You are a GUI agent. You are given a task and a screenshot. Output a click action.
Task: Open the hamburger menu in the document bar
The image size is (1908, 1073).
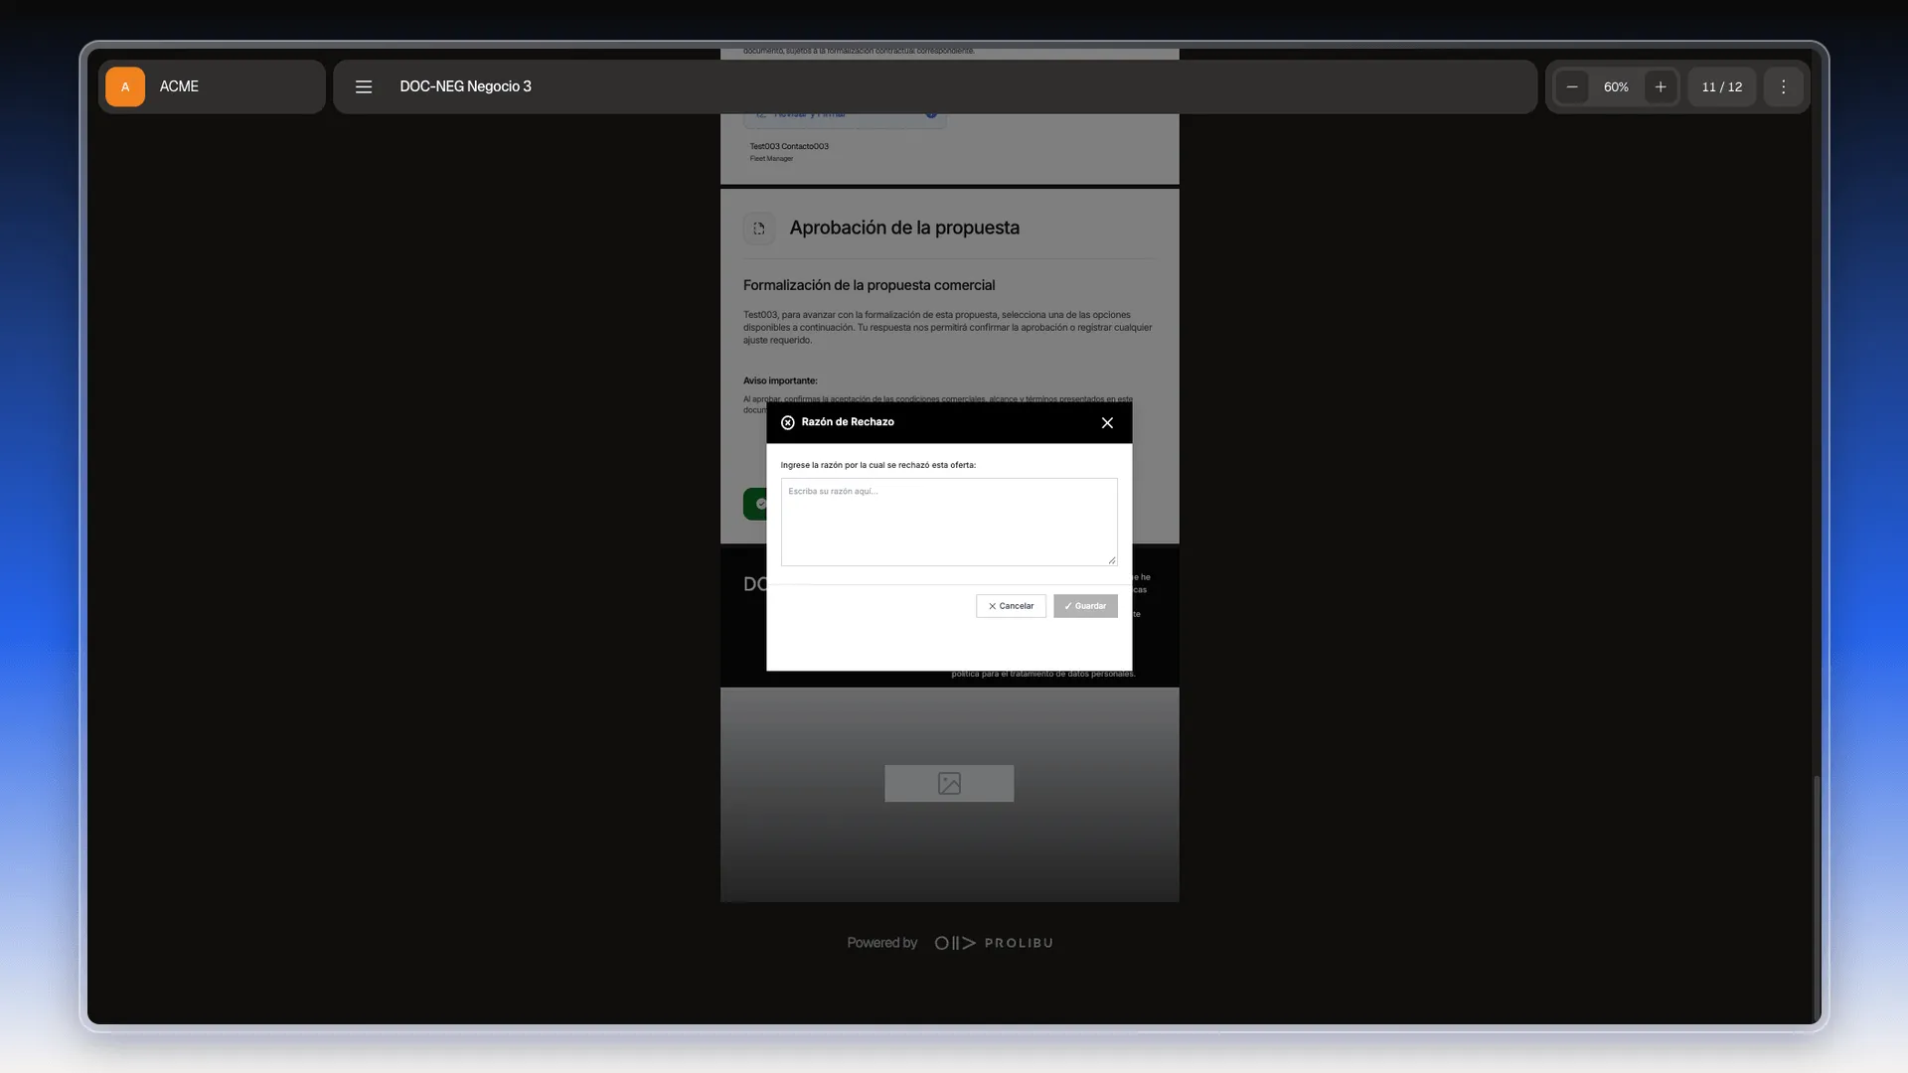[x=364, y=86]
